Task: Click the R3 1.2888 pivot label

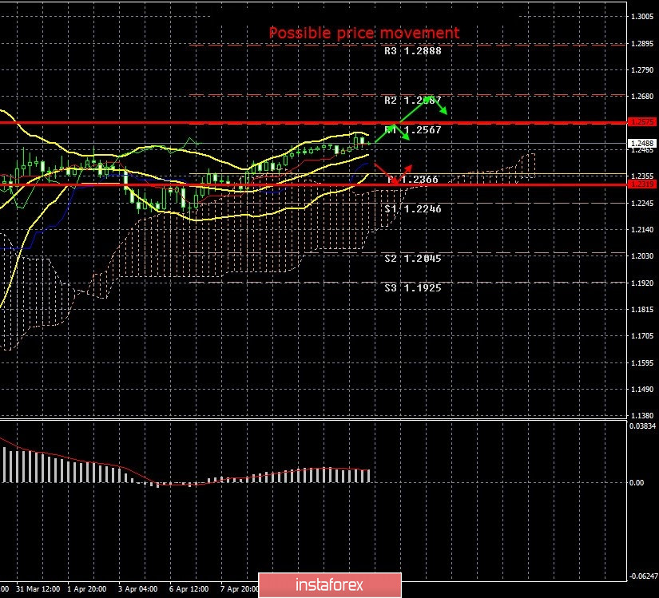Action: [x=413, y=51]
